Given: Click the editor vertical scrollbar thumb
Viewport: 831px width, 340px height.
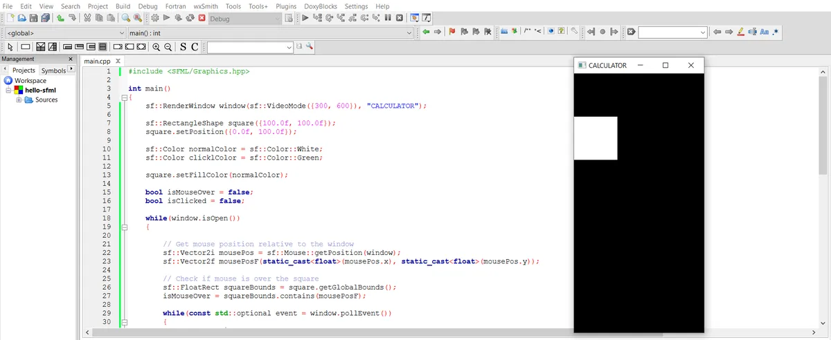Looking at the screenshot, I should 823,126.
